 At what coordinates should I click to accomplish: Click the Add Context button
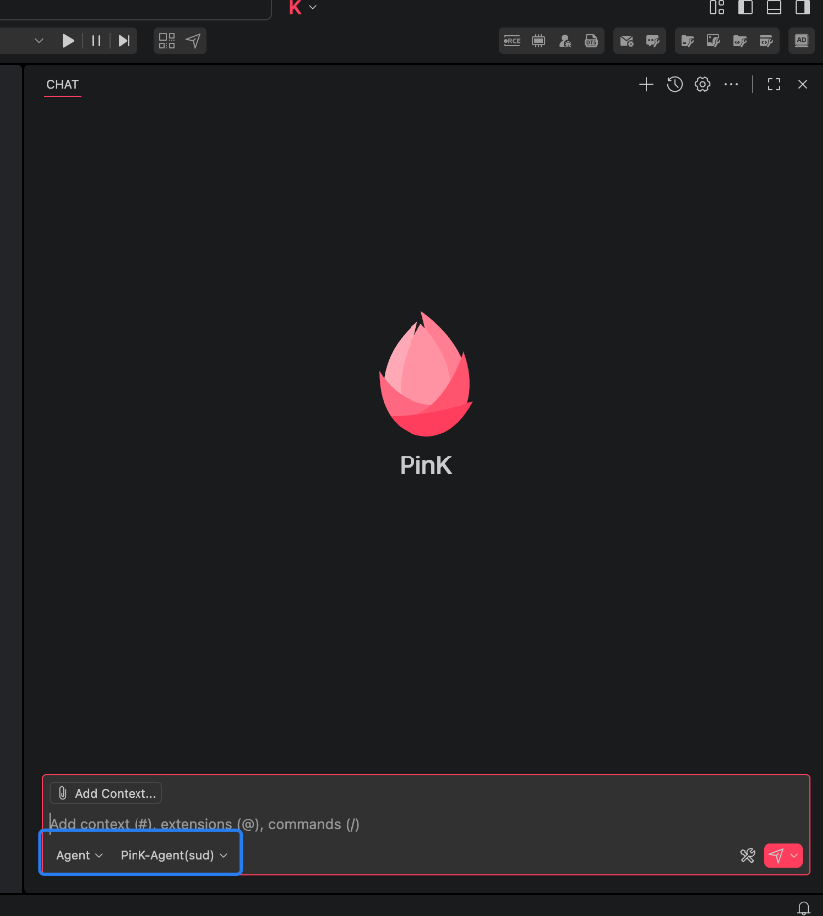106,793
